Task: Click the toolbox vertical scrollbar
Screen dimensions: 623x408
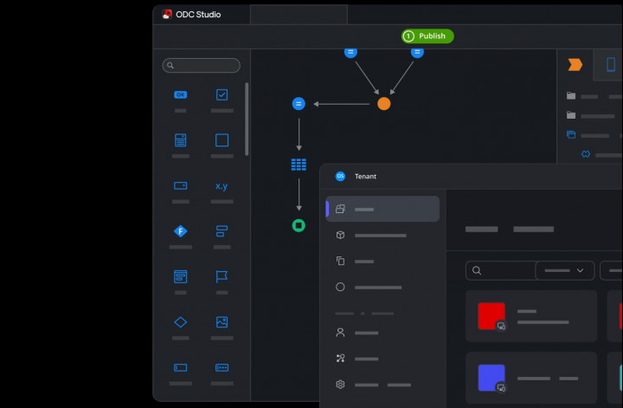Action: point(247,120)
